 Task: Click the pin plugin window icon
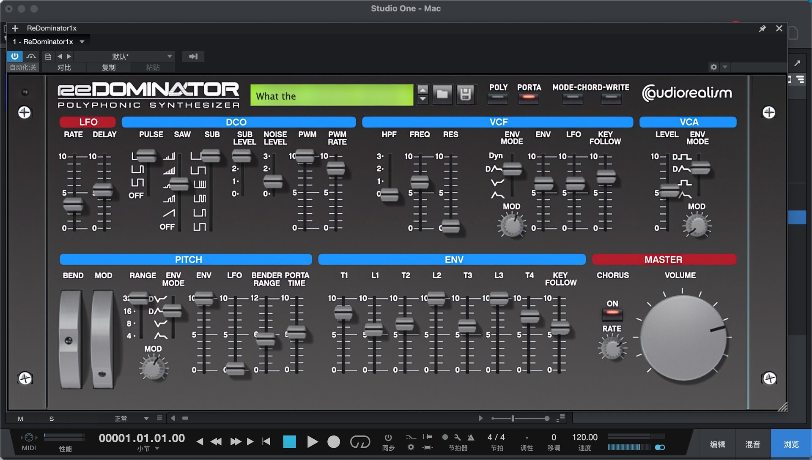click(762, 28)
